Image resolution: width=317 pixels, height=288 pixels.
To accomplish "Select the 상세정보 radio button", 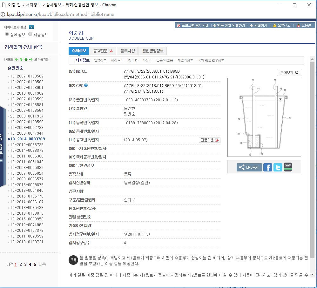I will pos(7,34).
